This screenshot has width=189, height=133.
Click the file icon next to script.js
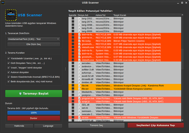pos(79,101)
